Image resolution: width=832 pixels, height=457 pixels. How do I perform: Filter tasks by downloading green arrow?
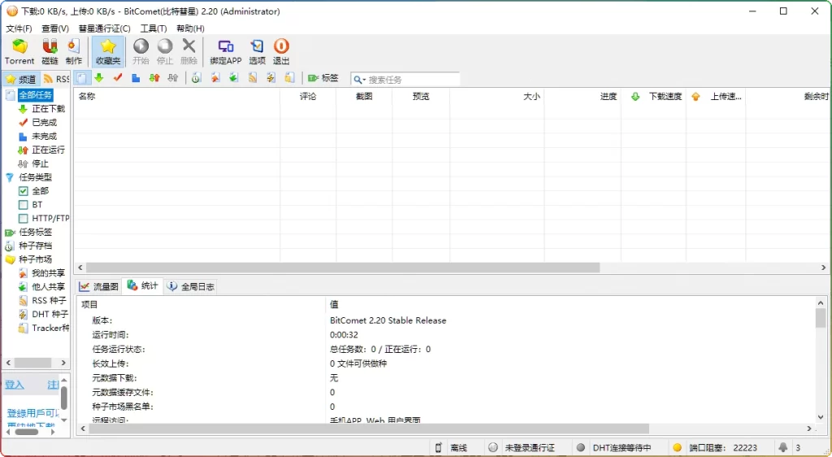click(99, 79)
